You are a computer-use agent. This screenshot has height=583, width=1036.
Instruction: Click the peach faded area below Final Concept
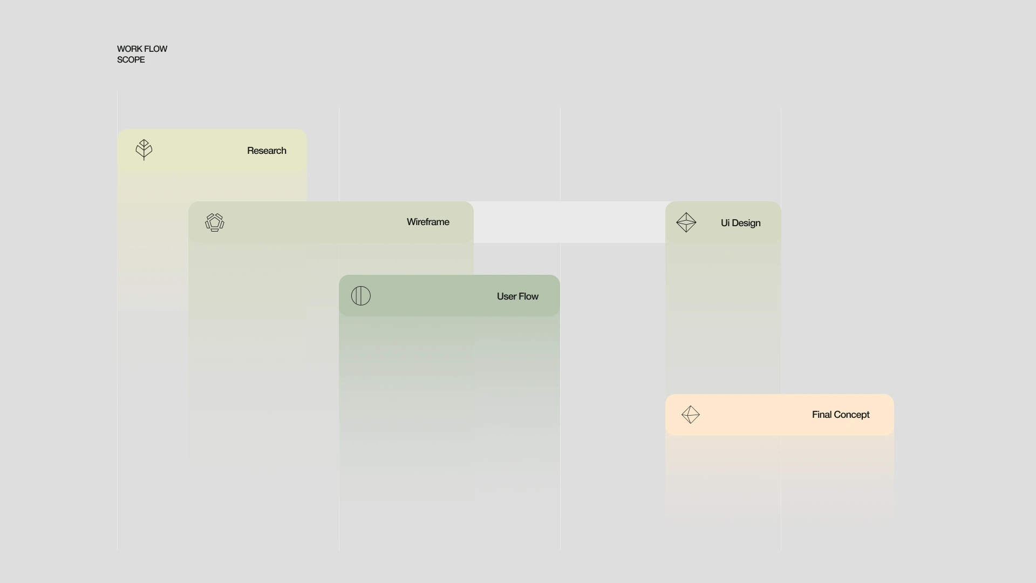point(780,470)
